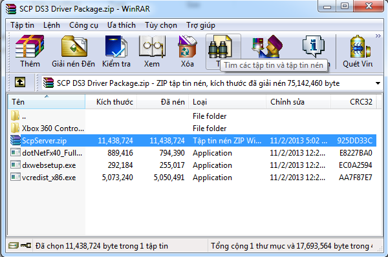The image size is (388, 257).
Task: Click status text Tổng cộng 1 thư mục
Action: 292,246
